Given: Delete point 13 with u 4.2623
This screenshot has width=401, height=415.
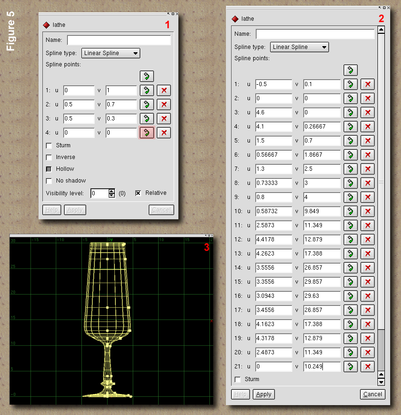Looking at the screenshot, I should pos(368,254).
